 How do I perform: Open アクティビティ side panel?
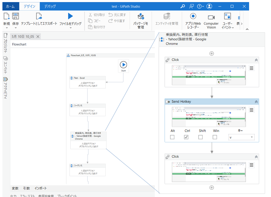(x=5, y=88)
